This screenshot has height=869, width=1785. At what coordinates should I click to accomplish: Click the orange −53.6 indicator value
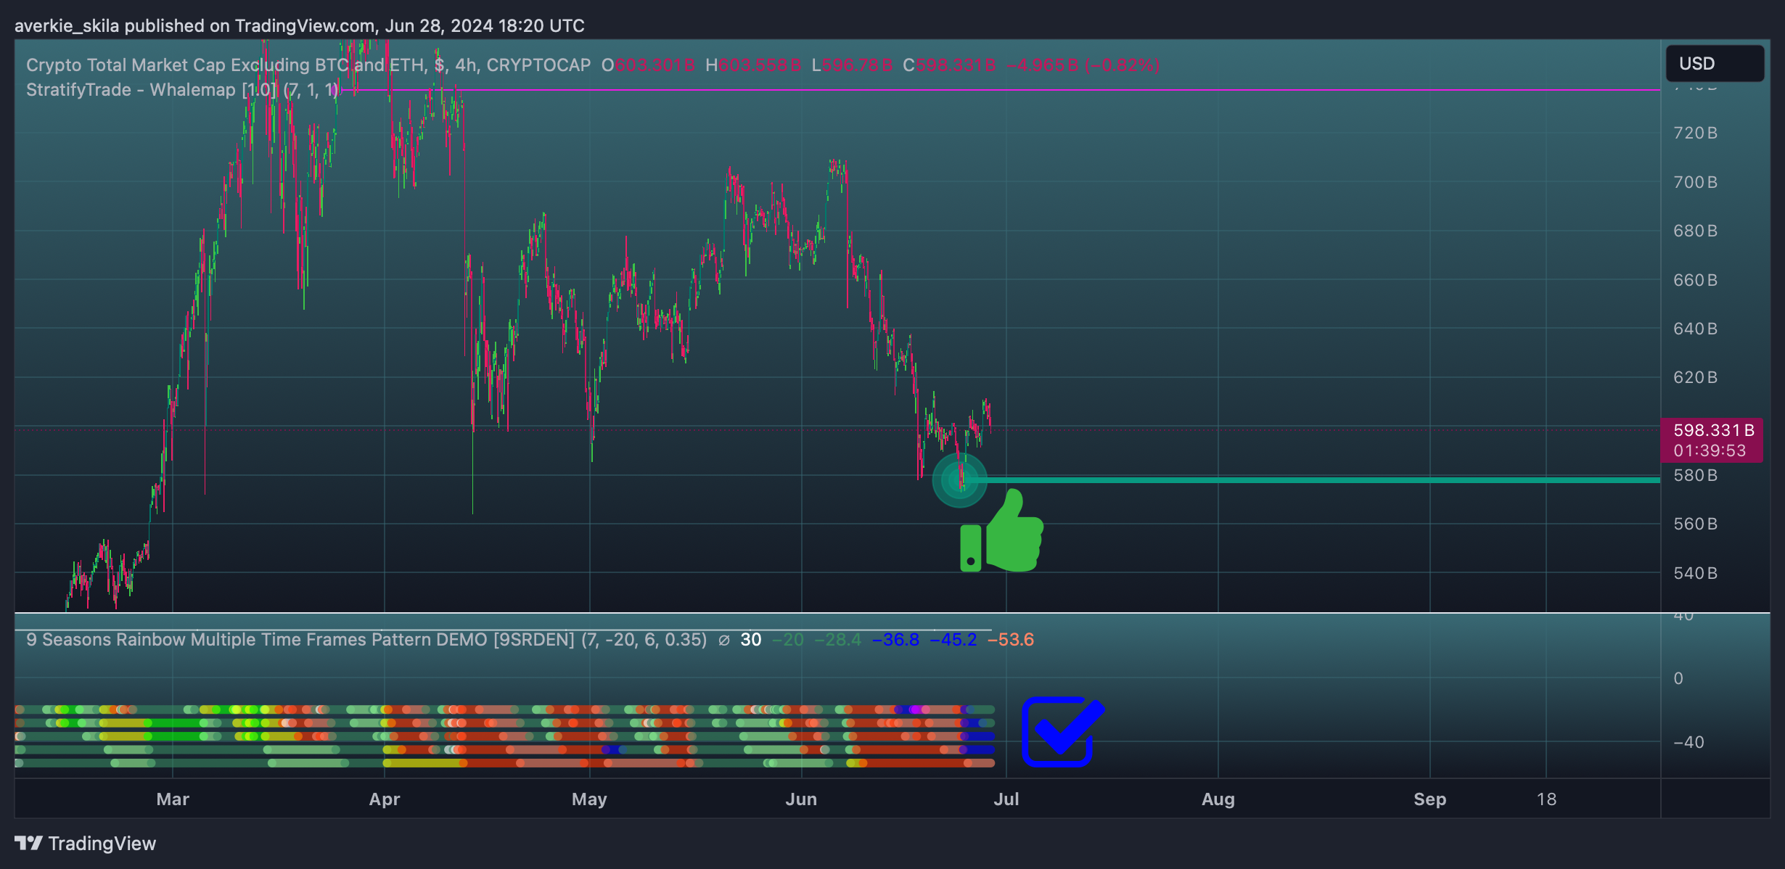1011,640
